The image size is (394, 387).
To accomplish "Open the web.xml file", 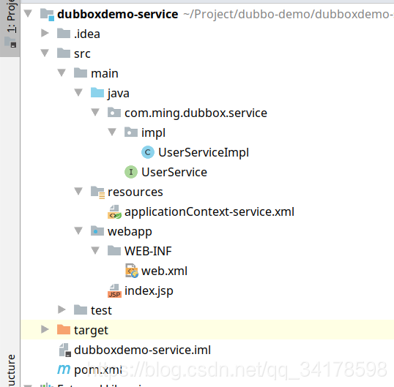I will pyautogui.click(x=164, y=271).
